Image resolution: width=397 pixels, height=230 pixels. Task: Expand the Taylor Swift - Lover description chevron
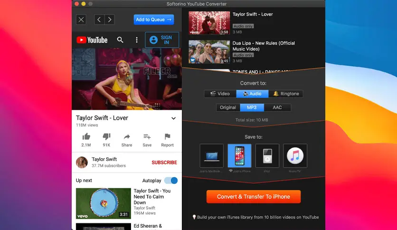[173, 118]
